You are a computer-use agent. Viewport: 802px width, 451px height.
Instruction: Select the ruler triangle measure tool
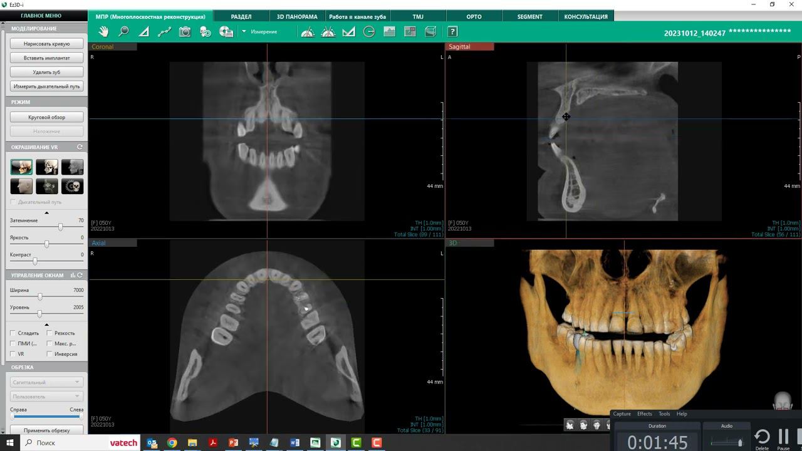349,31
